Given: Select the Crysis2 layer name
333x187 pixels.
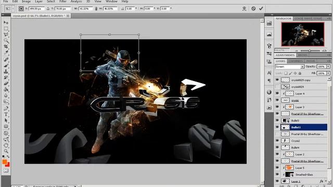Looking at the screenshot, I should [296, 141].
